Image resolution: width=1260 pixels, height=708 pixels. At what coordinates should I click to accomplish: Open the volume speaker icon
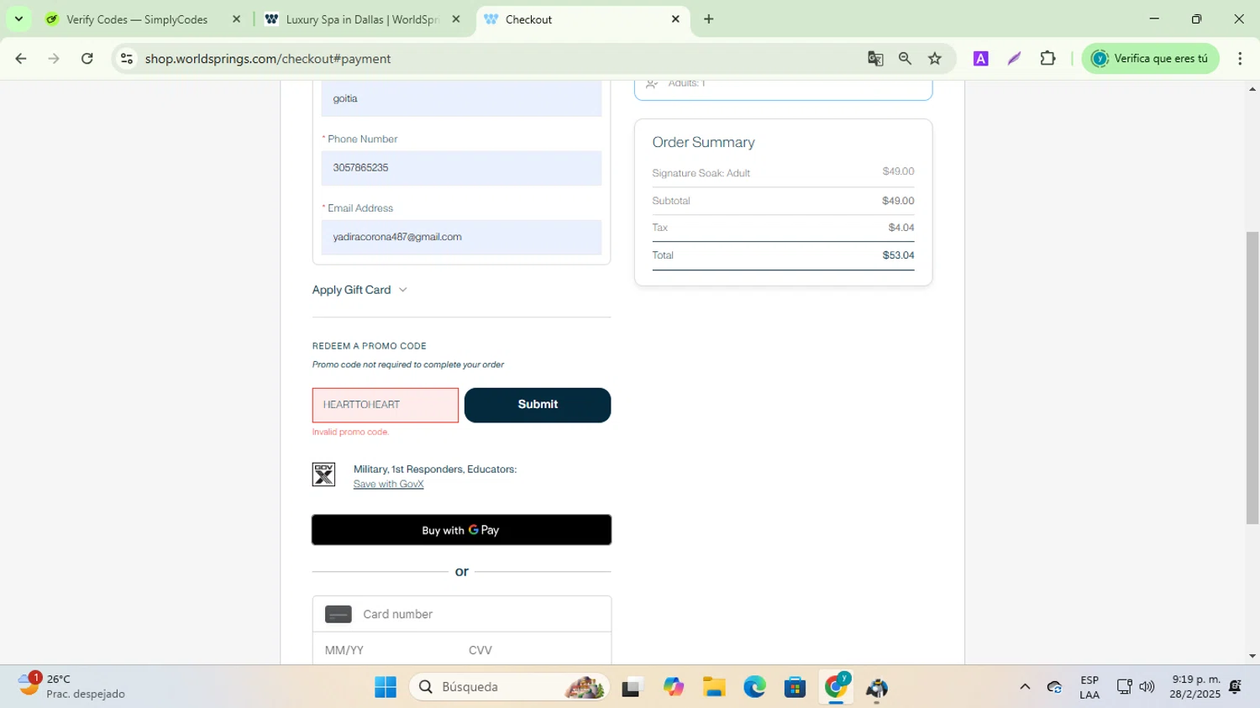pos(1147,687)
